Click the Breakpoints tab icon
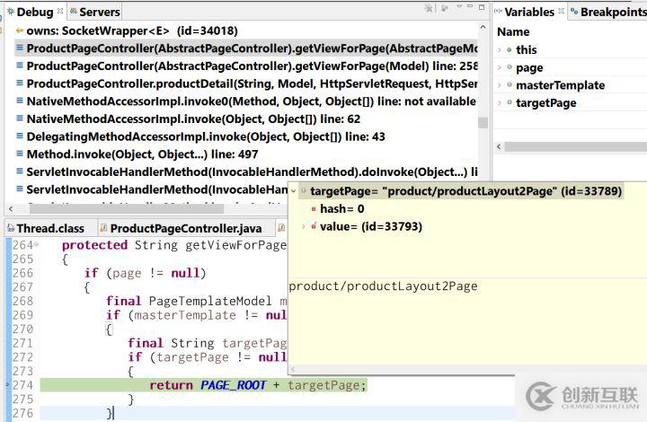This screenshot has width=647, height=422. (x=574, y=12)
